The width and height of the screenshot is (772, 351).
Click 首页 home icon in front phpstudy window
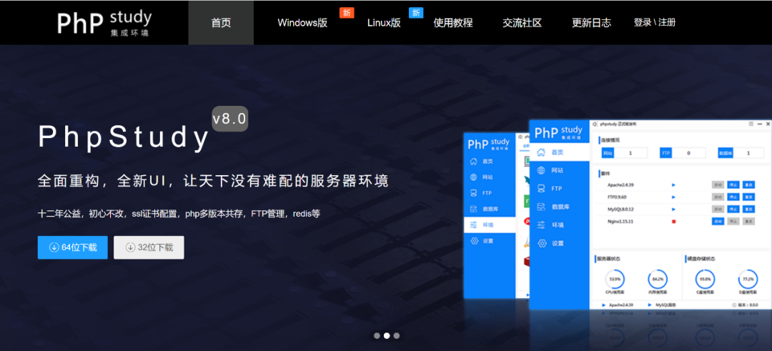point(541,152)
